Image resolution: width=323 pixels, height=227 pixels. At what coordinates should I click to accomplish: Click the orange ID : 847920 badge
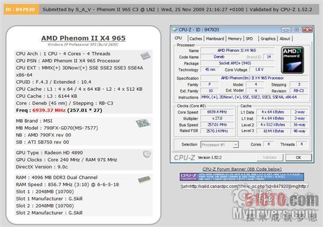[x=21, y=9]
